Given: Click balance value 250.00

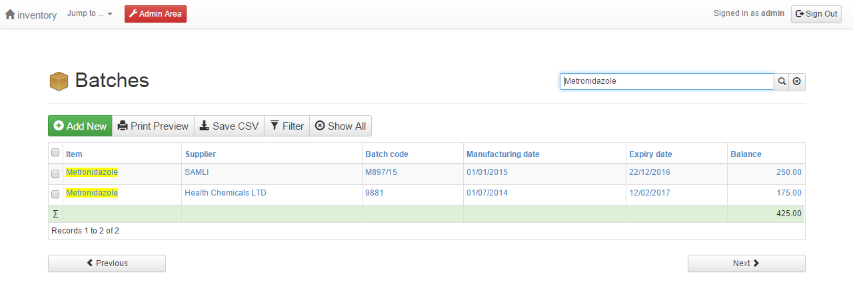Looking at the screenshot, I should coord(789,172).
